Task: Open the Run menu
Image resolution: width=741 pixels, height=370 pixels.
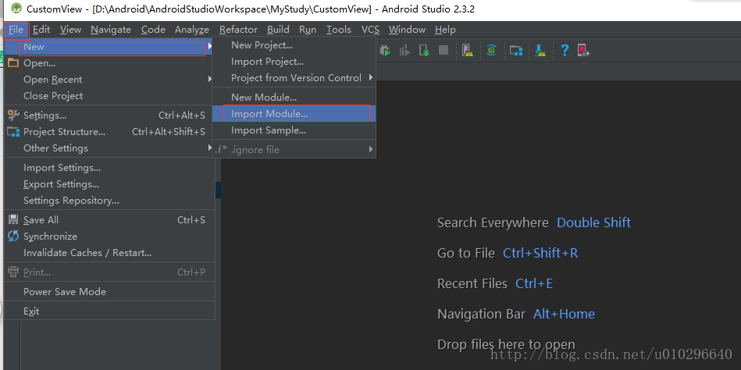Action: [x=308, y=30]
